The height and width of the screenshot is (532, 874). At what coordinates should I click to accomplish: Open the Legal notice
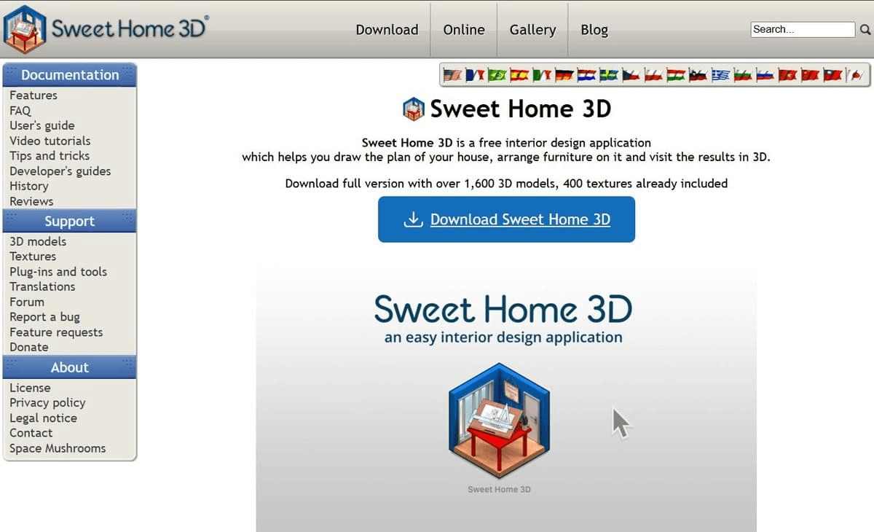43,418
